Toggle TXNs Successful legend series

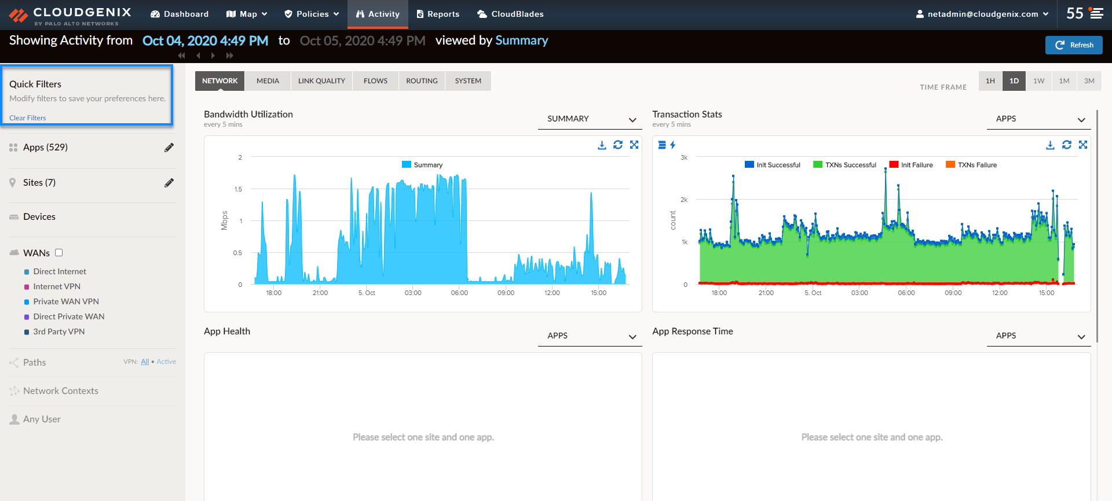coord(844,165)
